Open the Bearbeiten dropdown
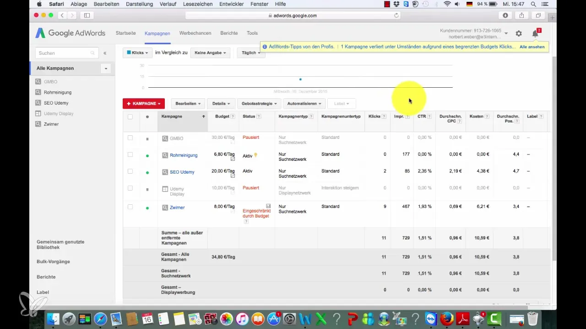The image size is (586, 329). coord(187,103)
